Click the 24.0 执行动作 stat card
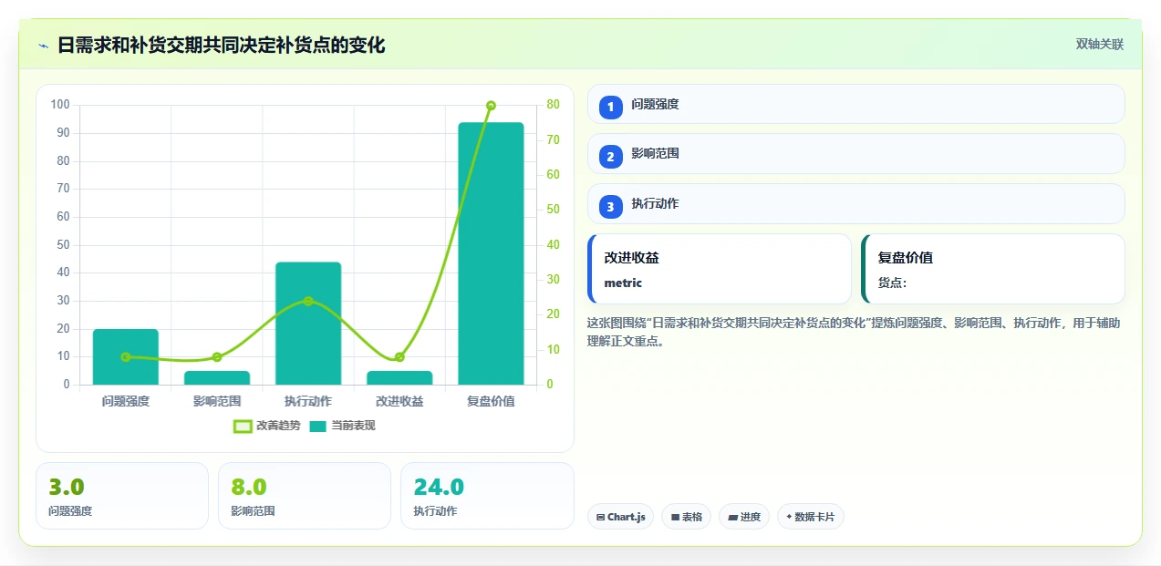The height and width of the screenshot is (566, 1161). [x=487, y=496]
